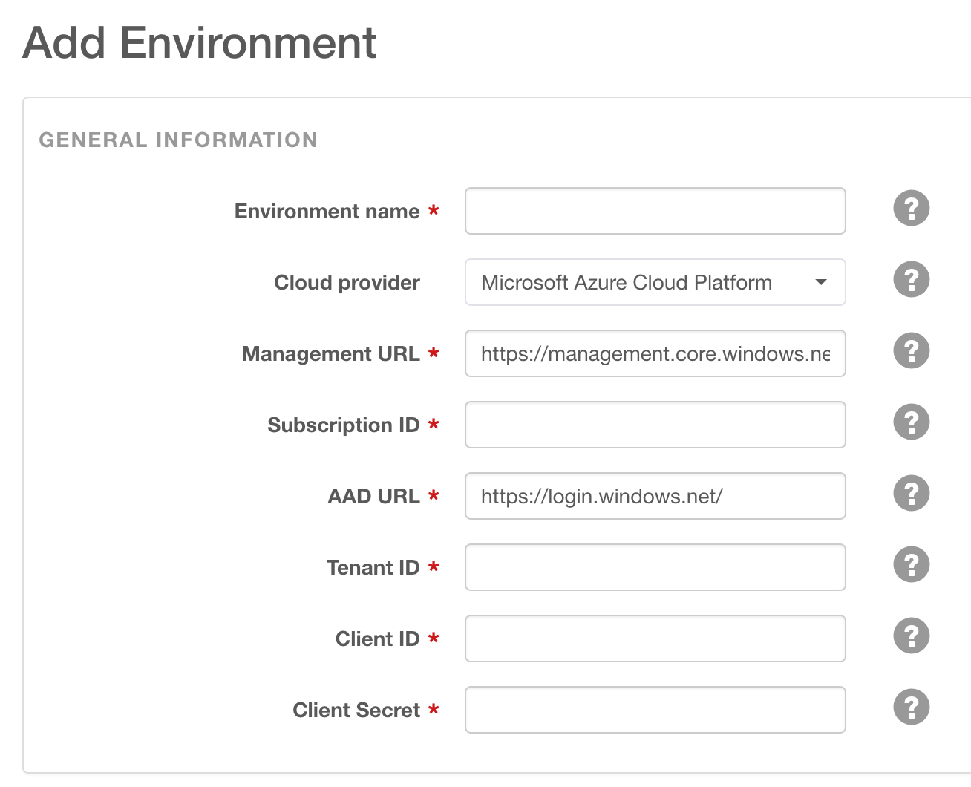Click into the Management URL input box
Image resolution: width=971 pixels, height=787 pixels.
[x=655, y=353]
